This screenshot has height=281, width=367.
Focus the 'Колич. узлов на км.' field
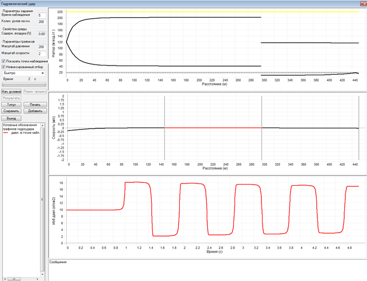pyautogui.click(x=41, y=22)
